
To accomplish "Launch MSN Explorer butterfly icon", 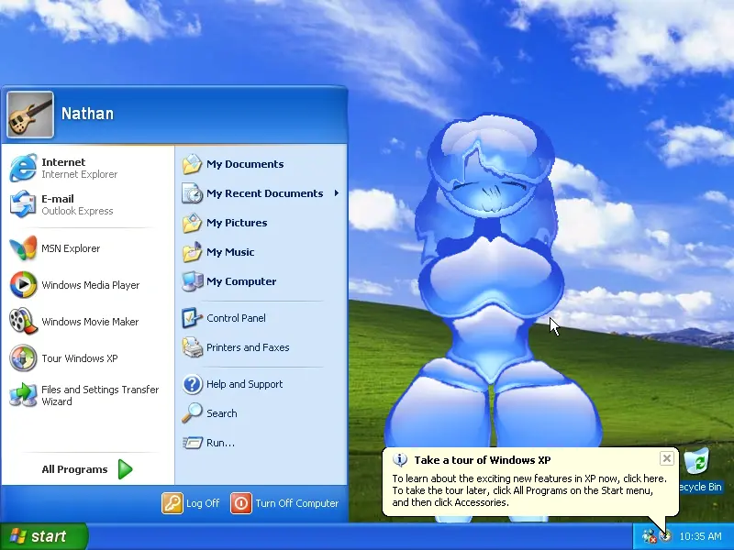I will coord(23,248).
